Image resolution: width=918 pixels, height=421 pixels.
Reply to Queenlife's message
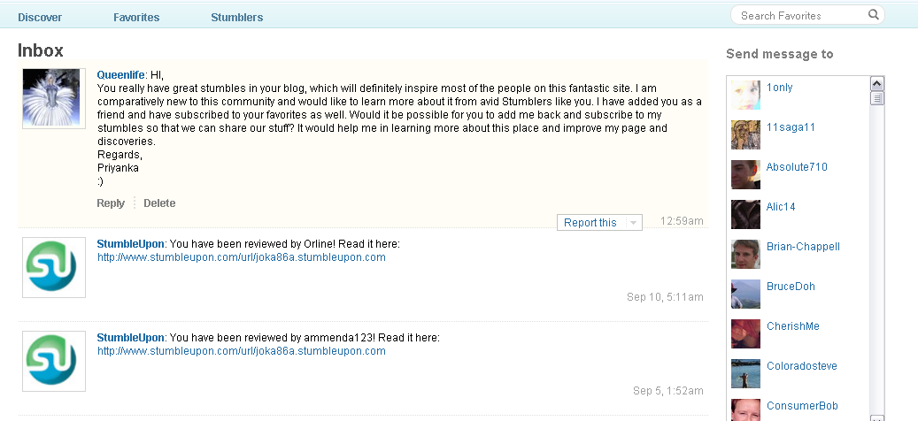(111, 203)
